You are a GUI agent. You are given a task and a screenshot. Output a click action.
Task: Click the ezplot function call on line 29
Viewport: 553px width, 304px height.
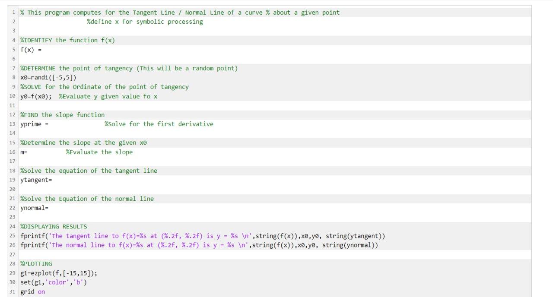58,273
